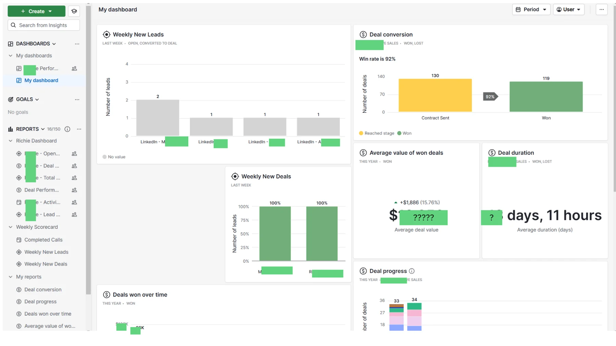Open Deals won over time in sidebar
Viewport: 616px width, 346px height.
click(48, 314)
